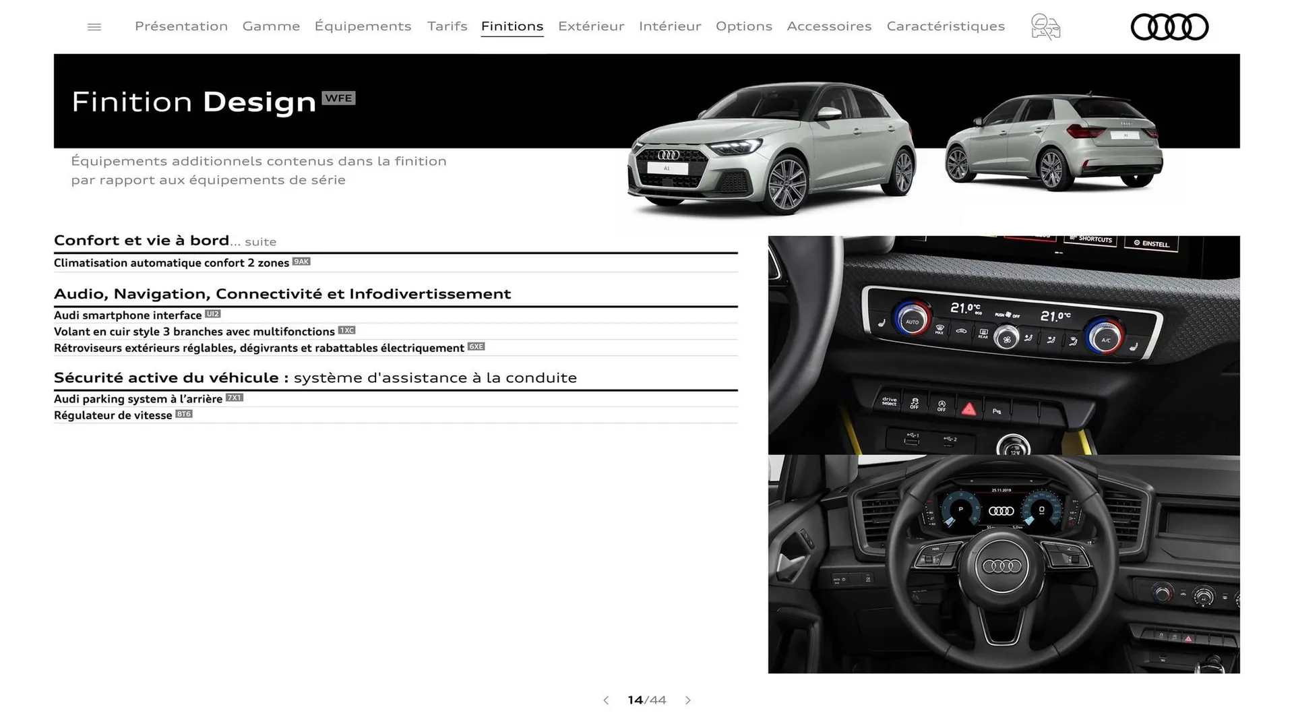This screenshot has height=728, width=1294.
Task: Click the driver assistance systems car icon
Action: click(x=1045, y=26)
